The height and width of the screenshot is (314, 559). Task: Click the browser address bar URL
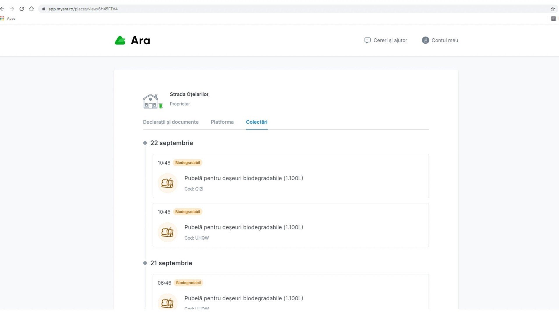pos(83,9)
